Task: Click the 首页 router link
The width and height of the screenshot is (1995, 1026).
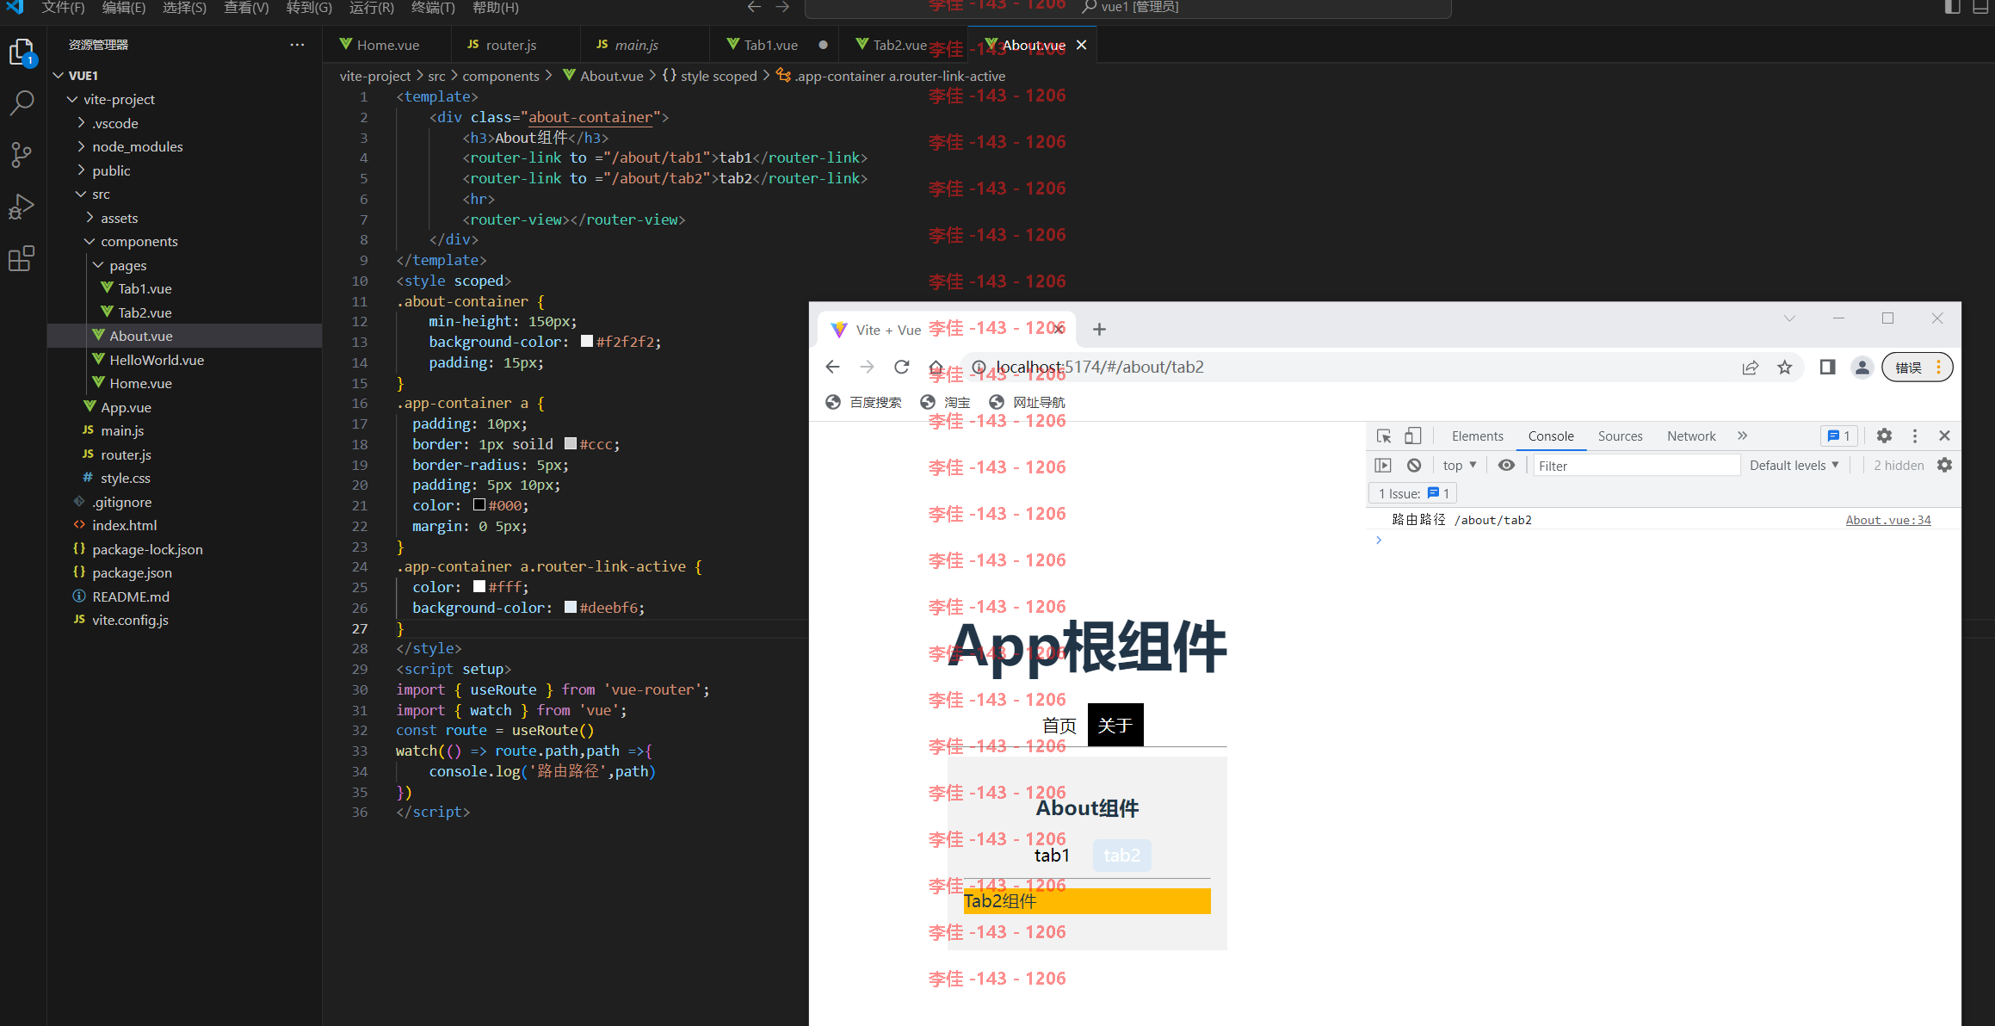Action: [x=1059, y=726]
